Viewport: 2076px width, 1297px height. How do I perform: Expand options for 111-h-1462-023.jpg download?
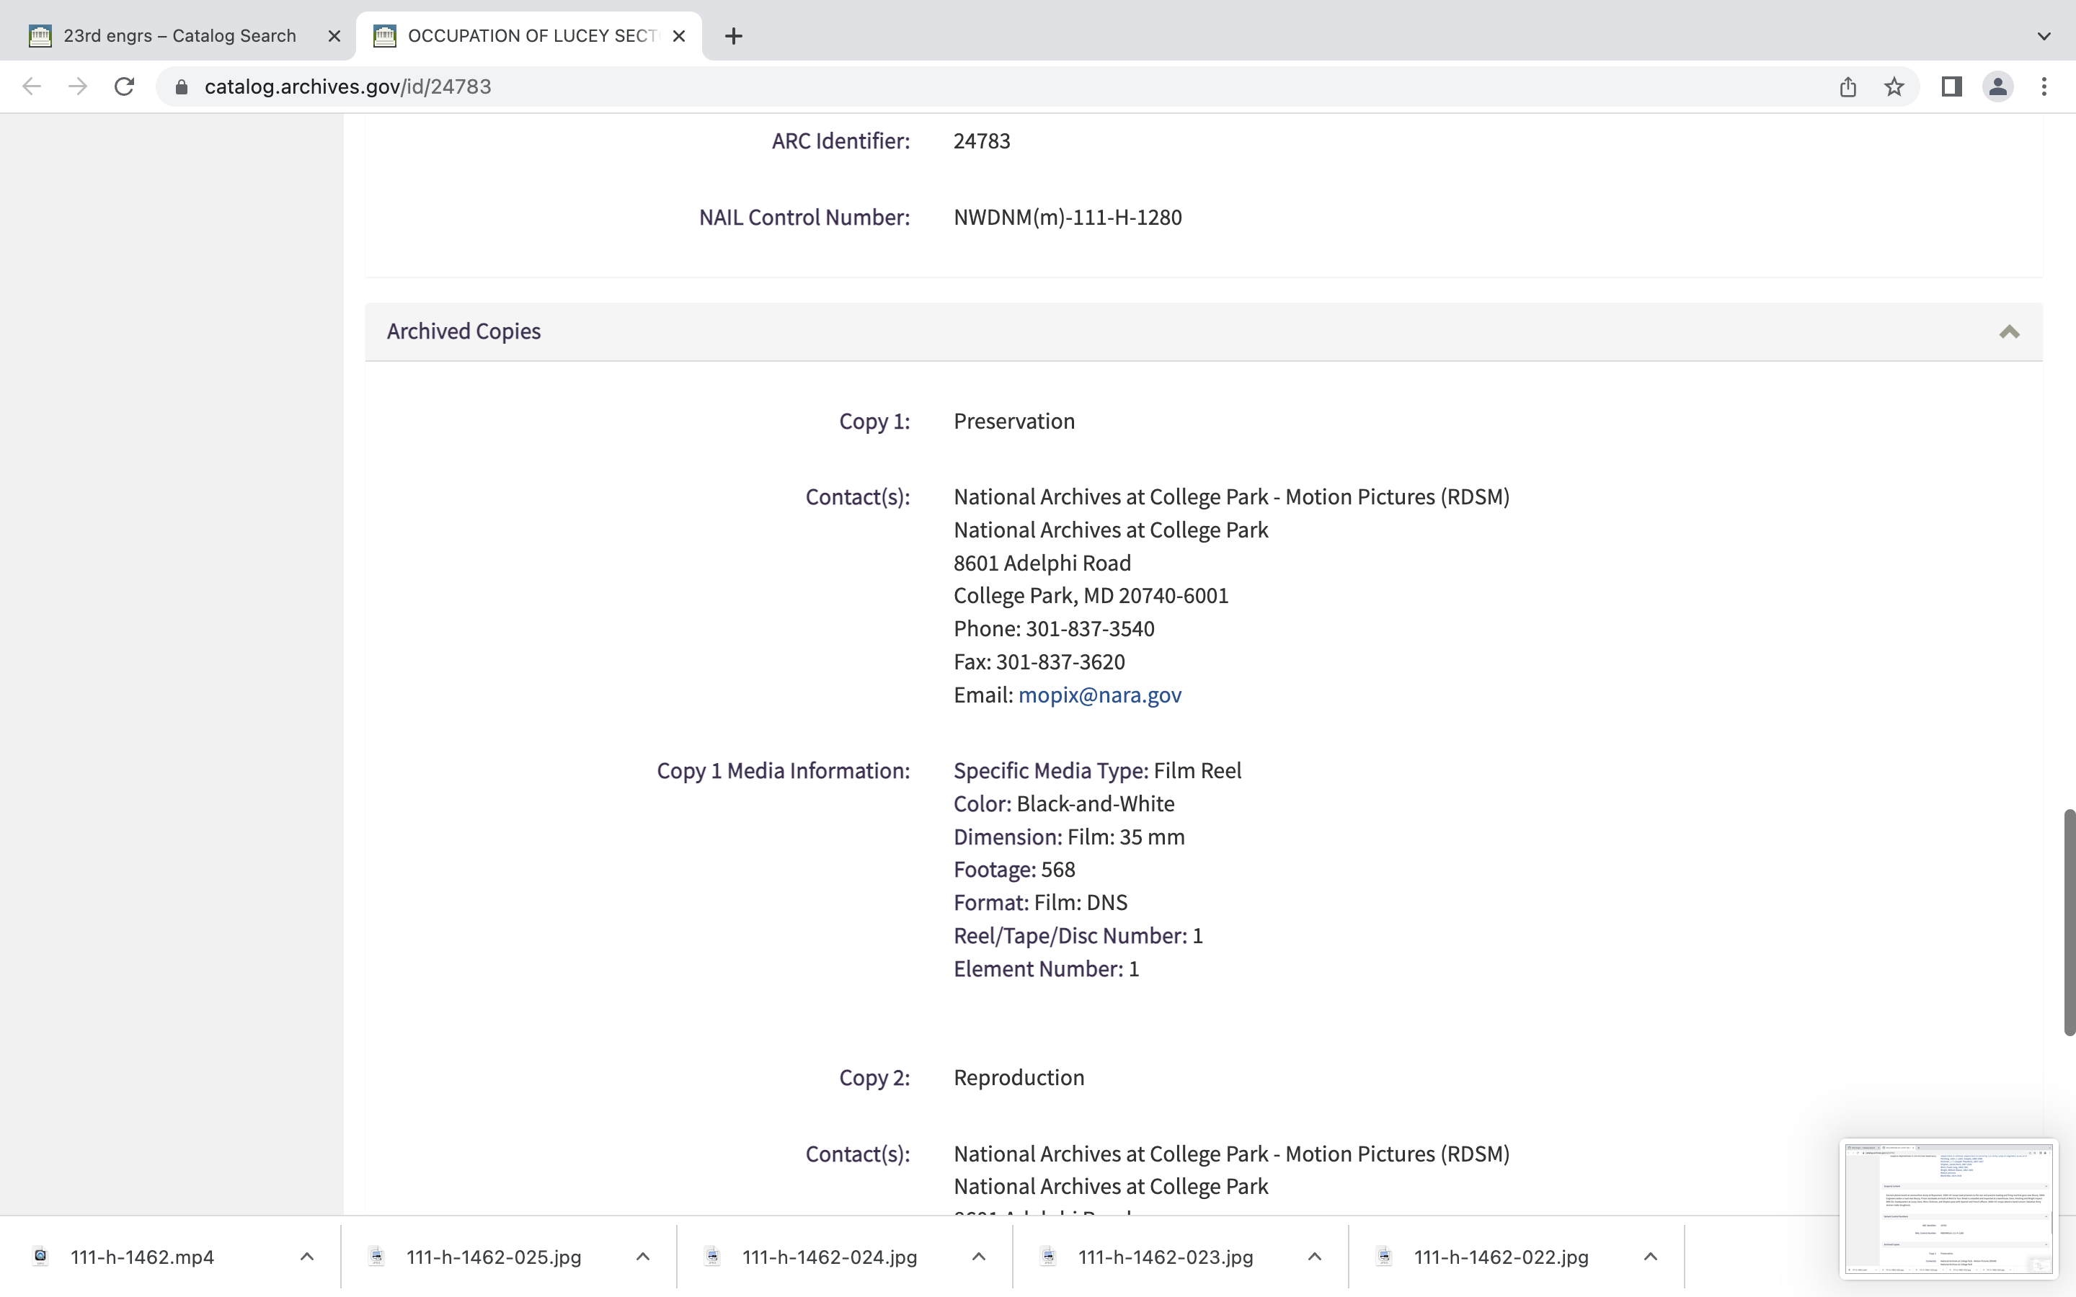coord(1314,1257)
